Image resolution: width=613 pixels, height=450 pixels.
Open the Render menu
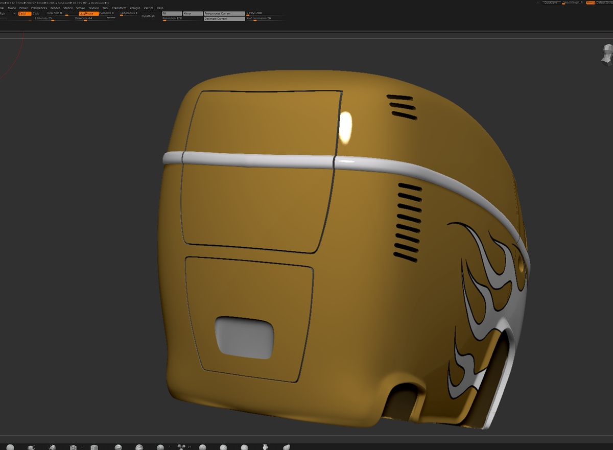(55, 8)
